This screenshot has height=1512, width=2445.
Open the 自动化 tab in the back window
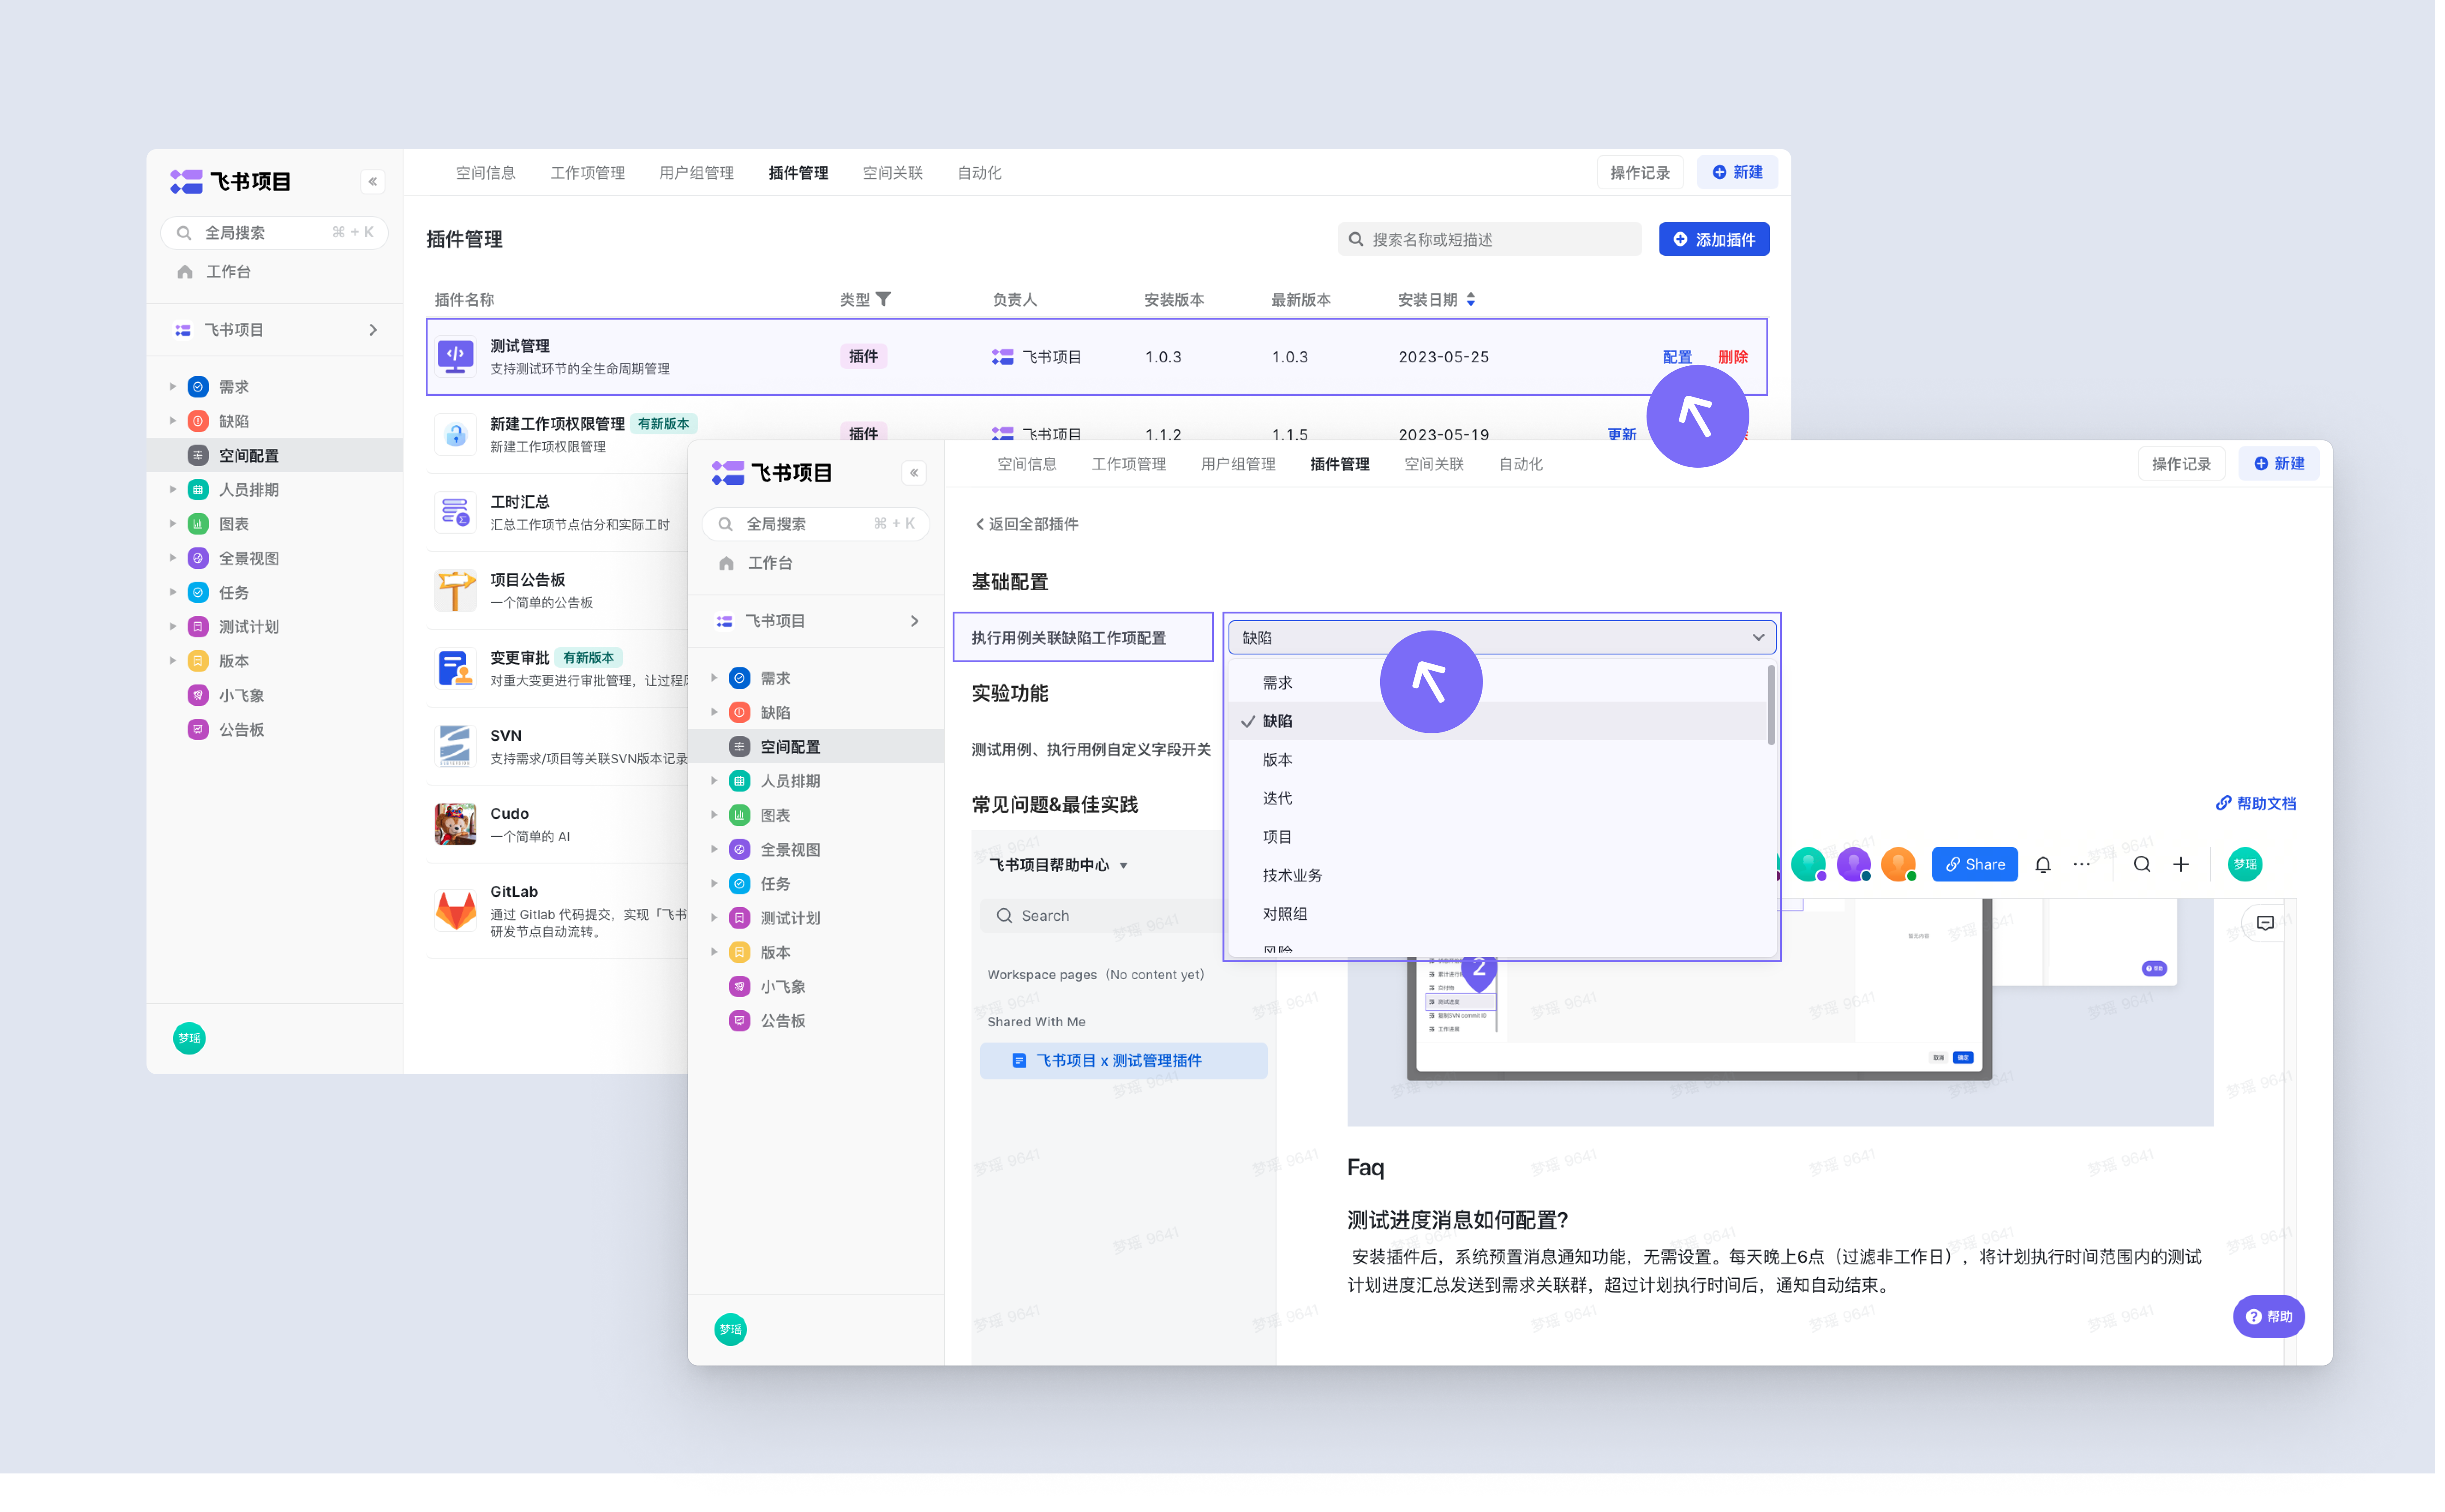pos(979,173)
